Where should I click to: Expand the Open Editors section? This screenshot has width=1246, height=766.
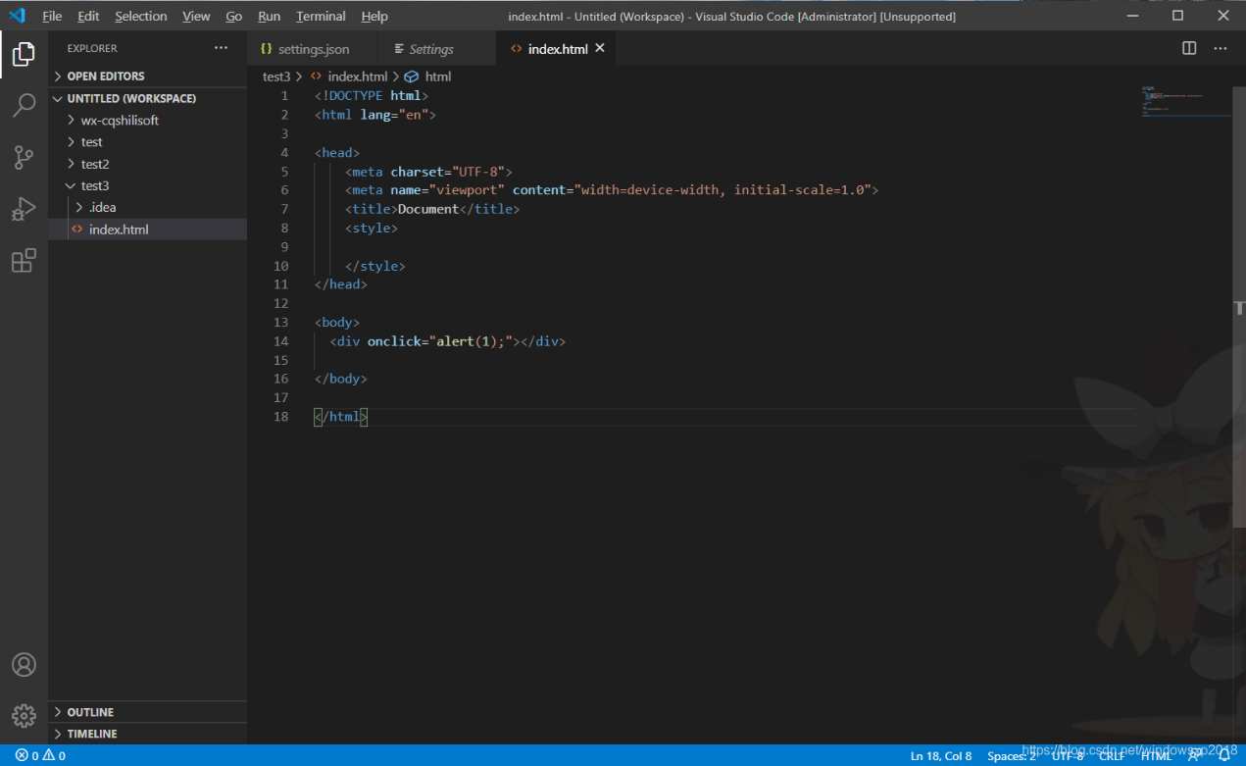coord(105,77)
